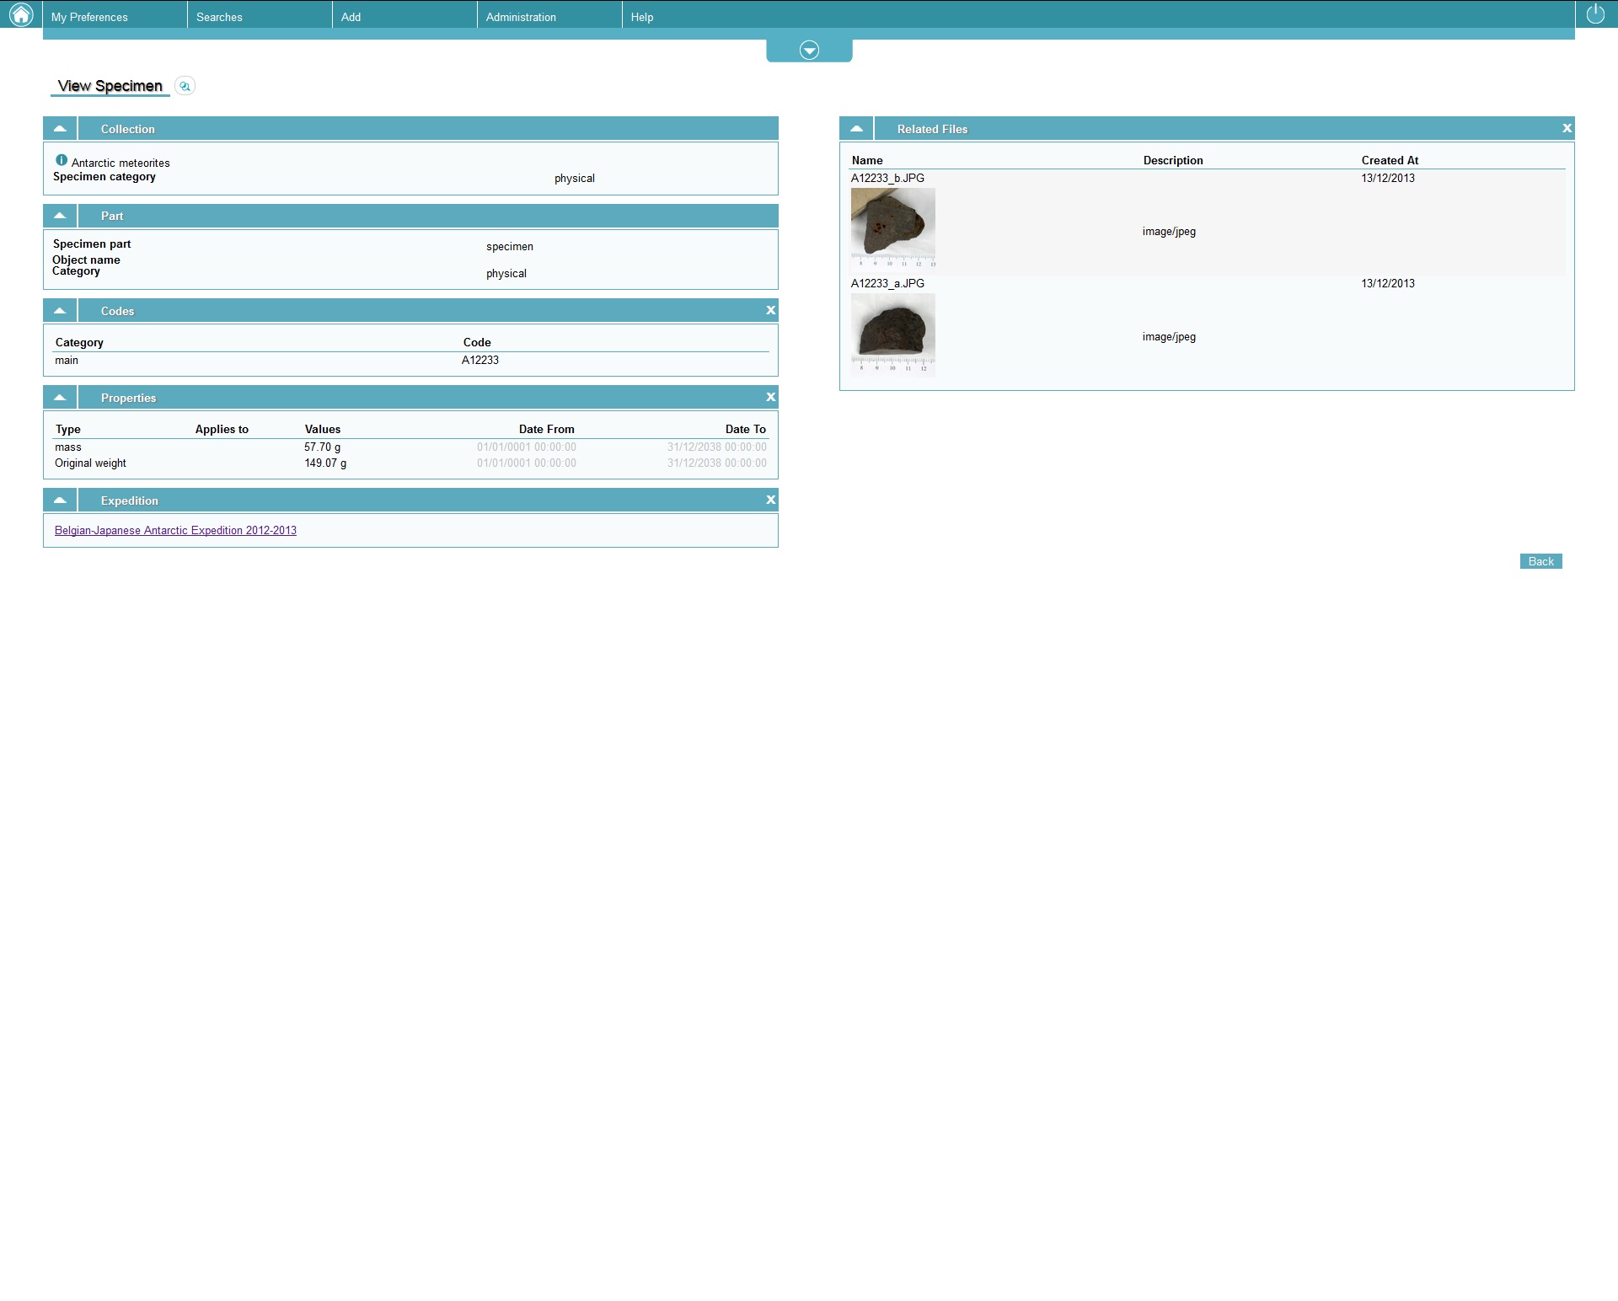Collapse the Collection panel

pos(60,129)
